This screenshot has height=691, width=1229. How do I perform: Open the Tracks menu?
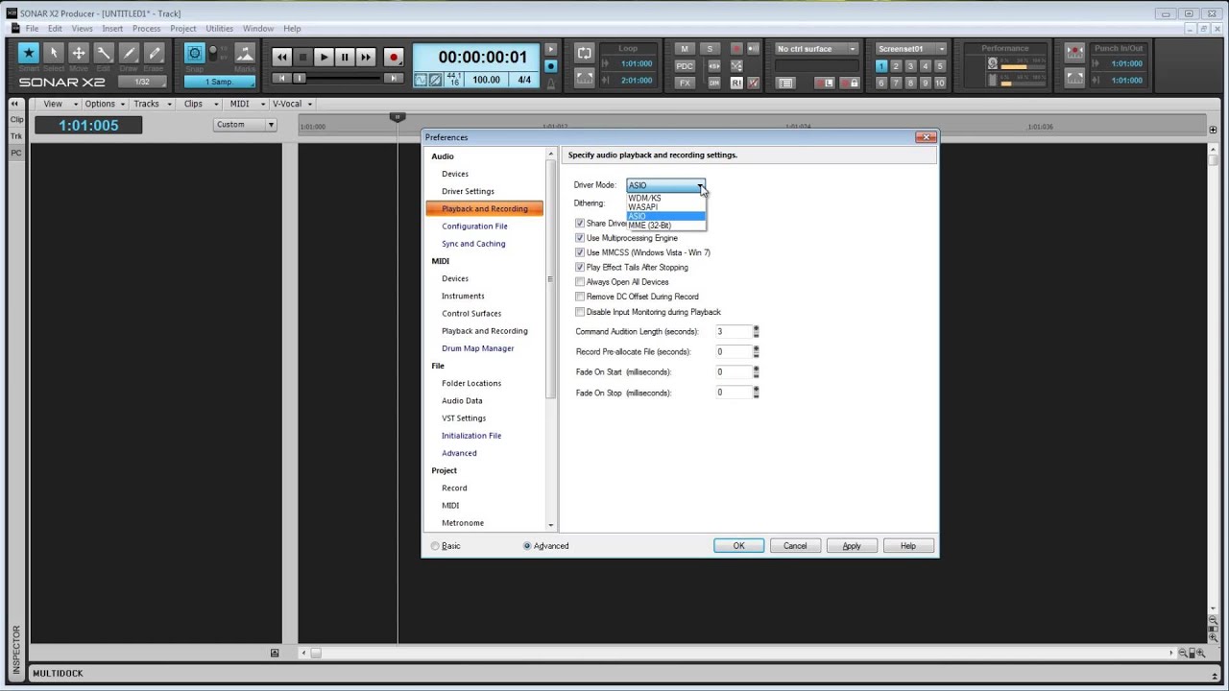click(x=152, y=104)
